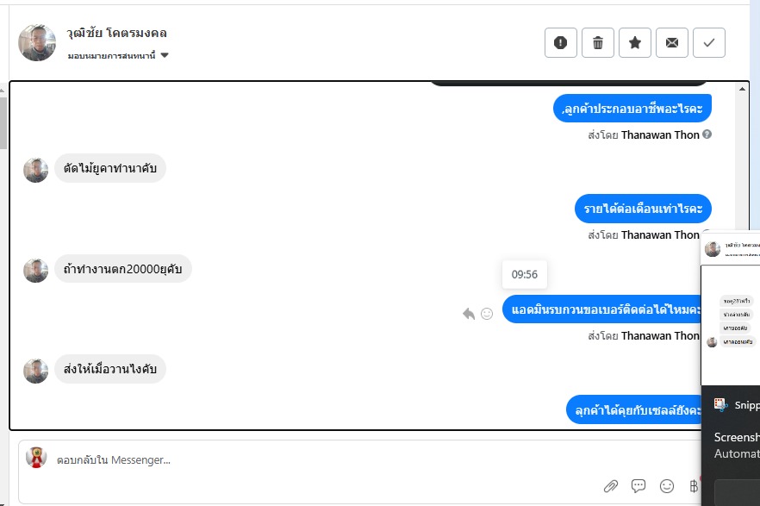This screenshot has width=760, height=506.
Task: Mark conversation done with checkmark icon
Action: (x=708, y=43)
